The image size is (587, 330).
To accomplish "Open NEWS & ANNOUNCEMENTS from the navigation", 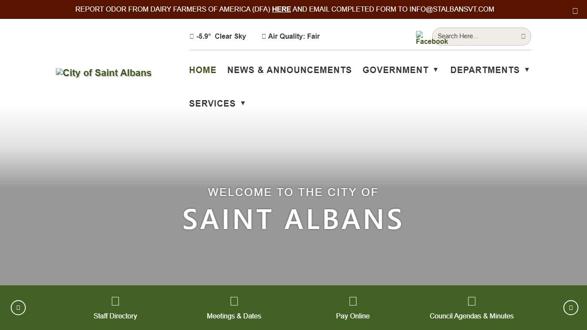I will coord(289,70).
